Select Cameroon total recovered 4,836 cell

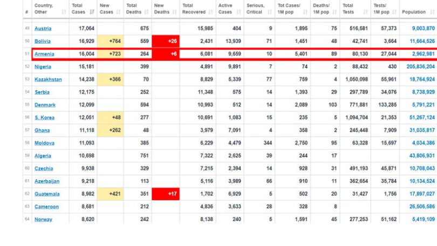[197, 207]
